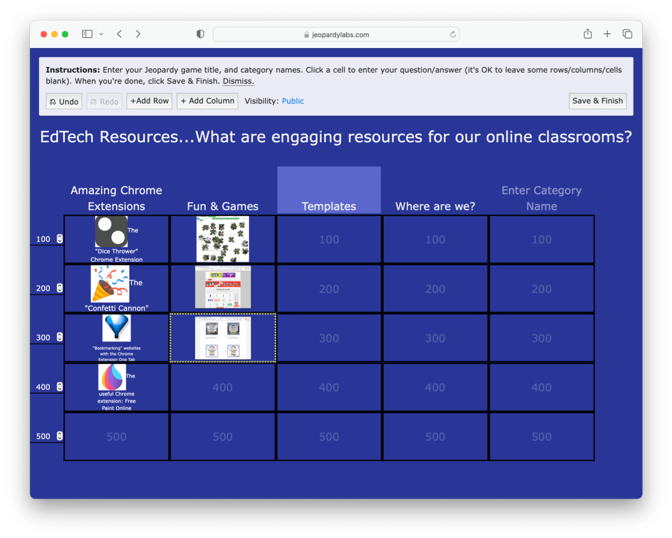This screenshot has height=538, width=672.
Task: Click the Templates 300 cell
Action: coord(328,338)
